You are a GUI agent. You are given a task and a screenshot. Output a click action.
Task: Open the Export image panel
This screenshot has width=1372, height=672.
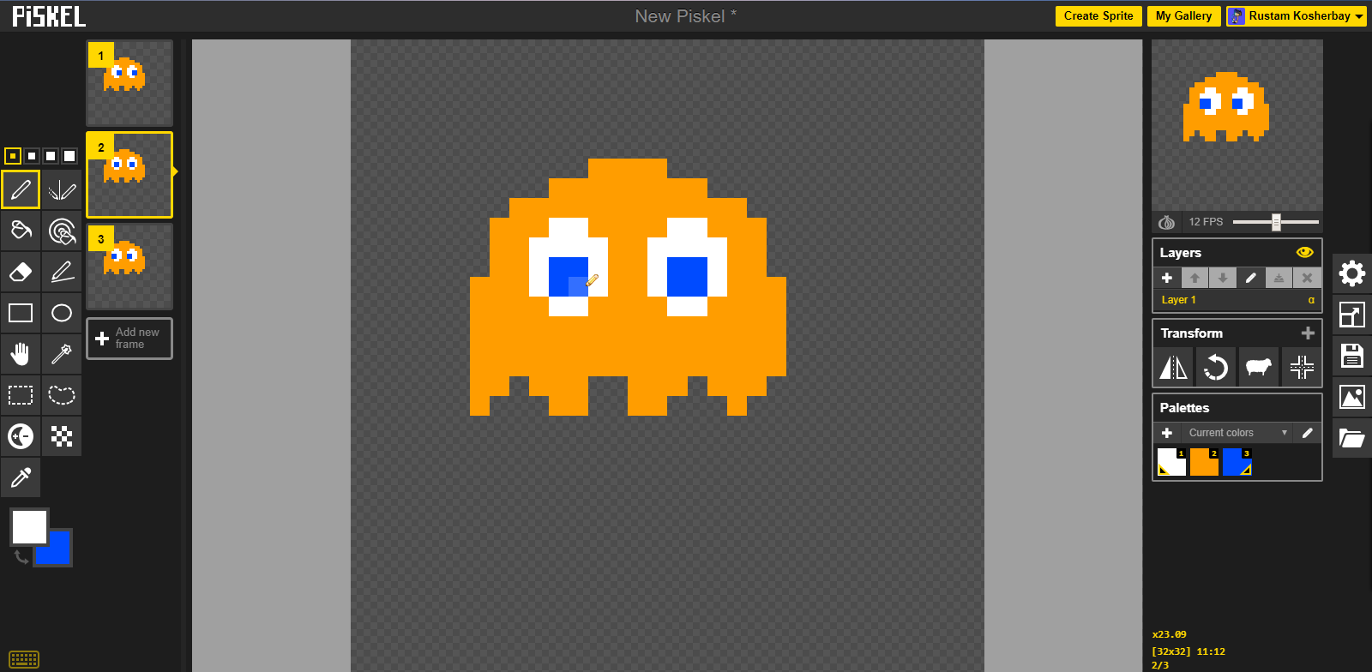point(1352,397)
